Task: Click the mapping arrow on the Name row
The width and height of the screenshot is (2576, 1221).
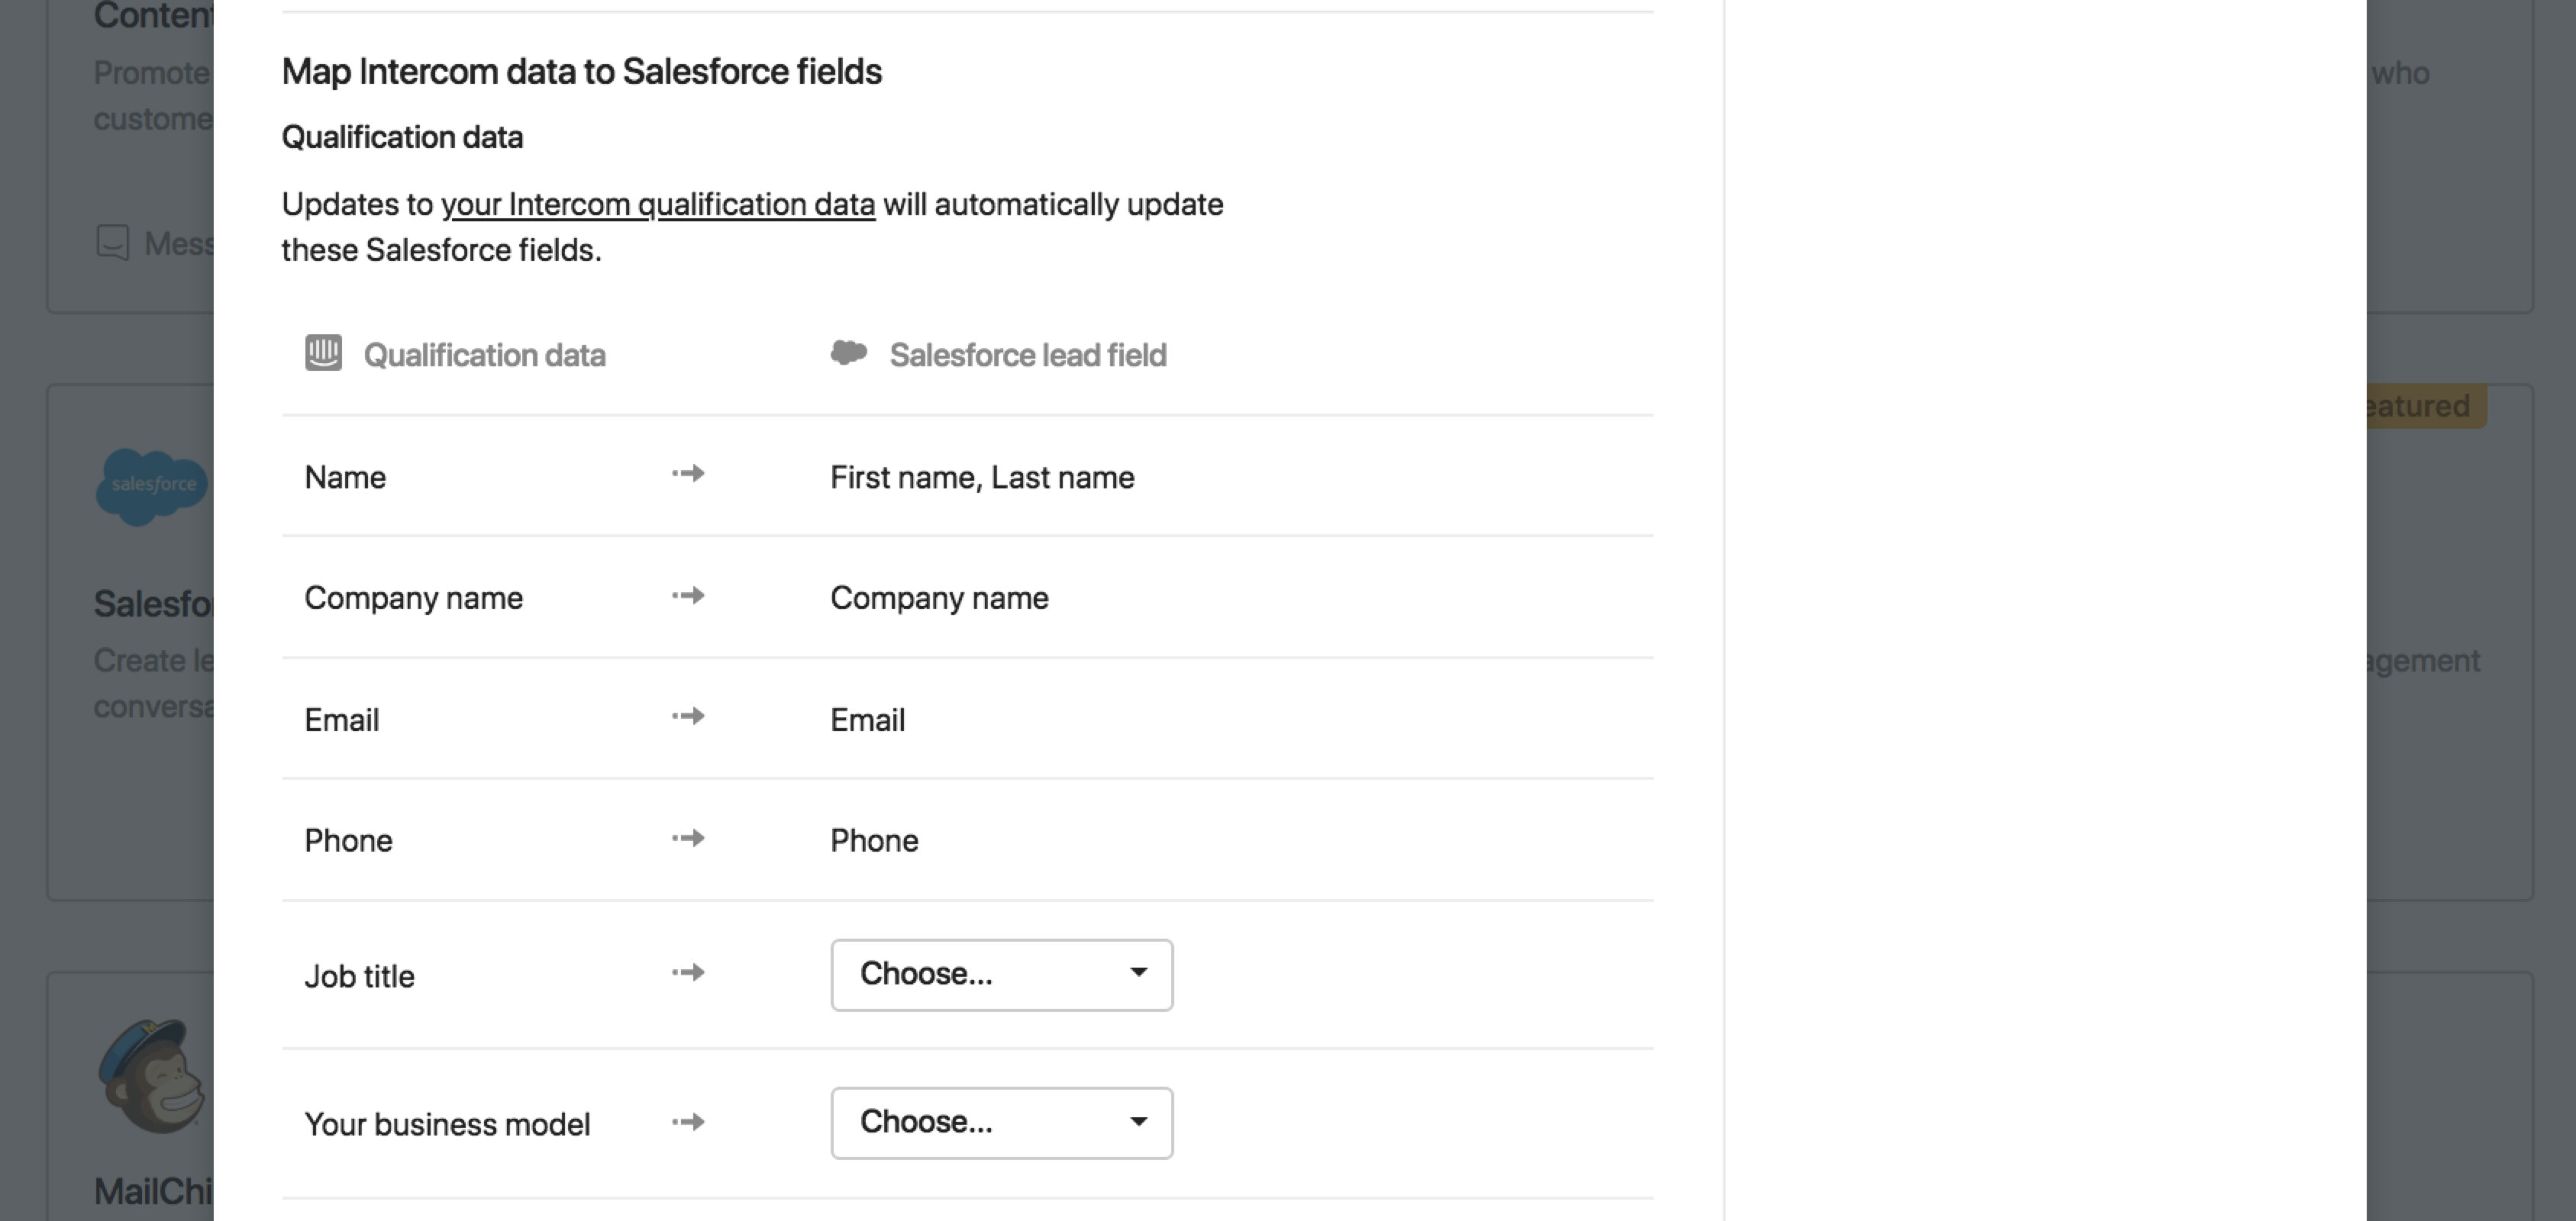Action: [689, 475]
